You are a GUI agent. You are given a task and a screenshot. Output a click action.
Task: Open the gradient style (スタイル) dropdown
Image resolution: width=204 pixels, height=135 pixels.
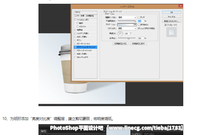127,28
